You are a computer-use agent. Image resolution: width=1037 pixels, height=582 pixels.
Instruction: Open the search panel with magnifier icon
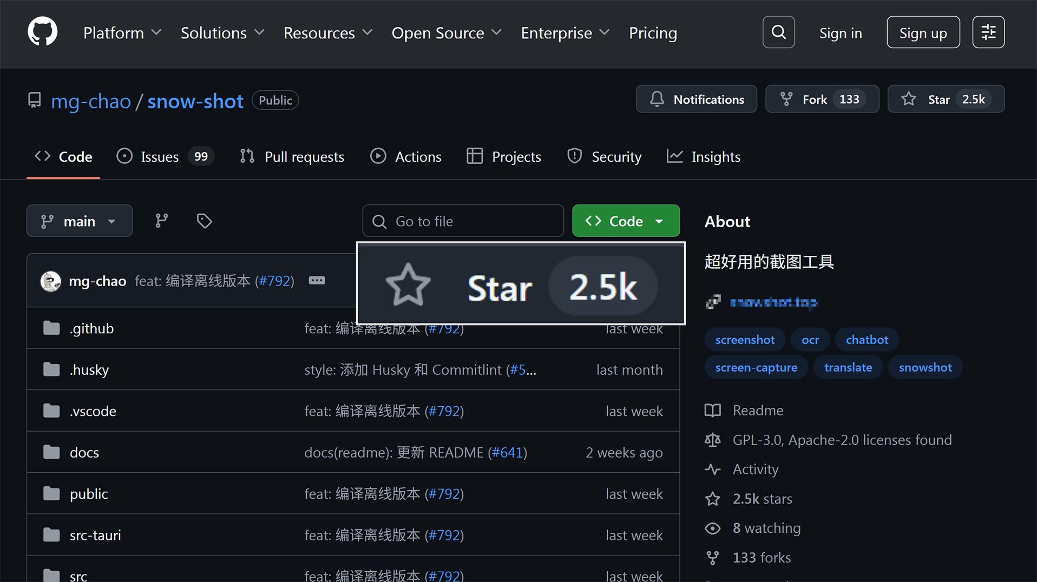click(x=778, y=32)
